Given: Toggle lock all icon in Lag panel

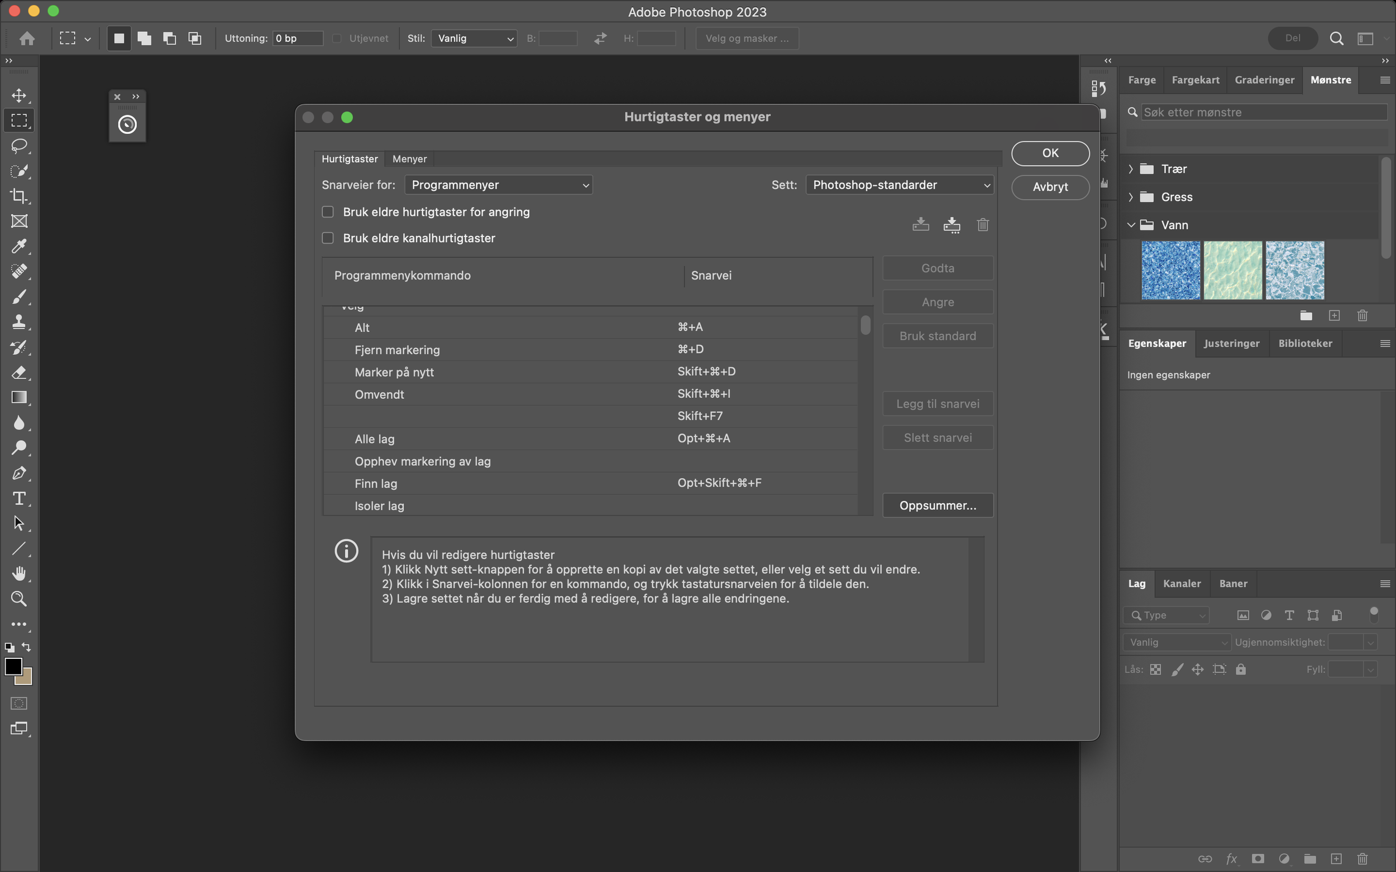Looking at the screenshot, I should point(1241,669).
